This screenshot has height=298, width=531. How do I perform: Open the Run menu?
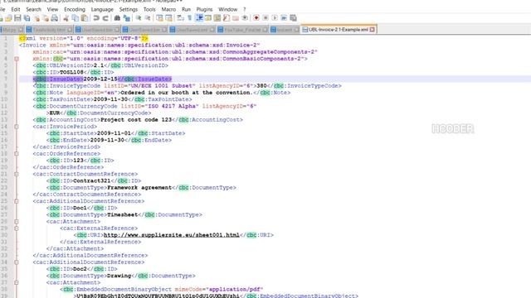[186, 9]
